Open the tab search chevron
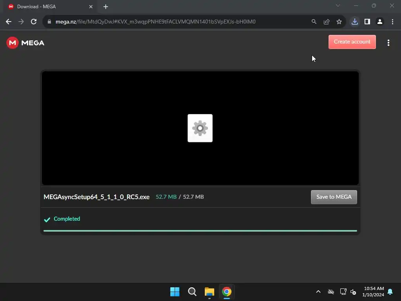Screen dimensions: 401x301 pyautogui.click(x=338, y=5)
